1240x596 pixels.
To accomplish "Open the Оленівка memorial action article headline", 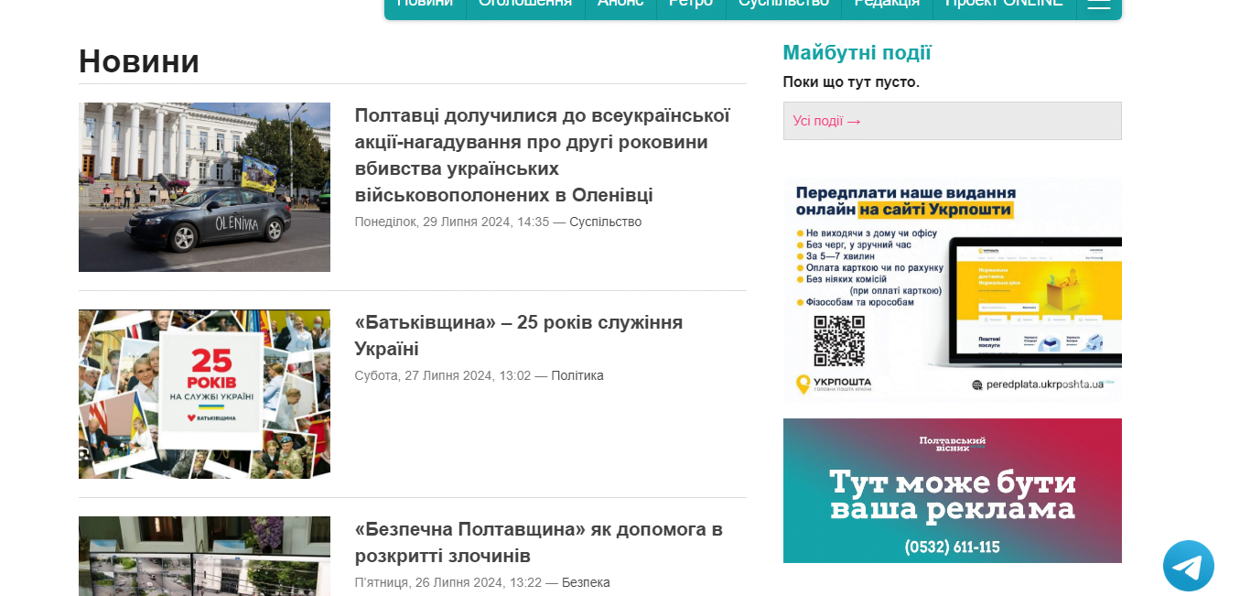I will pyautogui.click(x=542, y=156).
